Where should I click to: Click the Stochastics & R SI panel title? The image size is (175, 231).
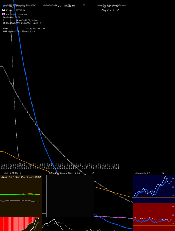(x=150, y=173)
